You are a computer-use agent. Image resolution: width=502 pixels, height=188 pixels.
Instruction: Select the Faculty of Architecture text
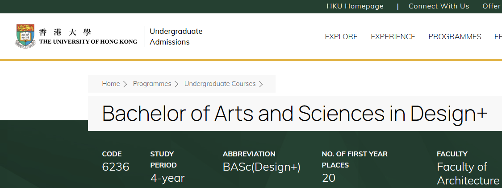(468, 174)
